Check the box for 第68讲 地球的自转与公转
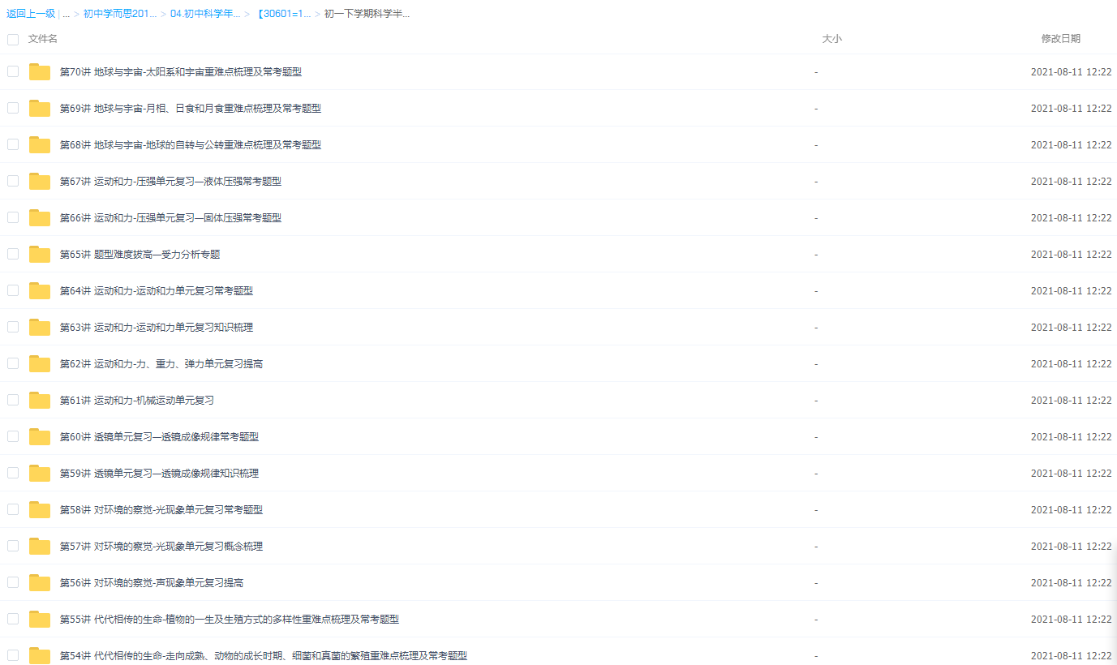The height and width of the screenshot is (665, 1117). [13, 144]
